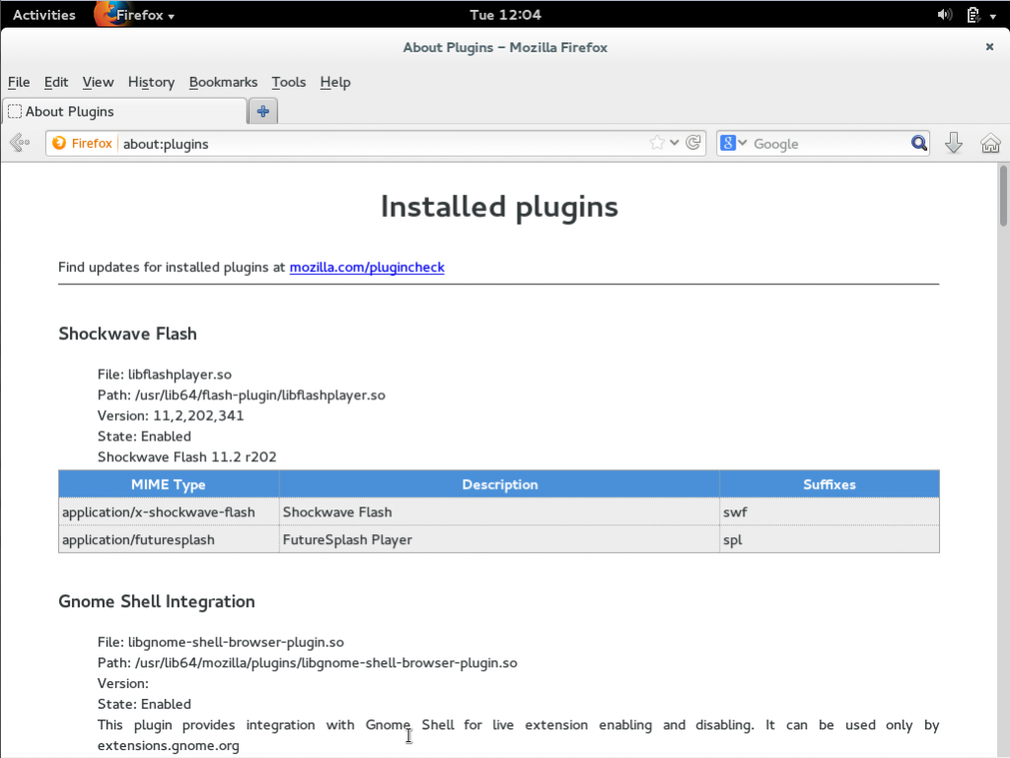Click inside the address bar showing about:plugins

[x=296, y=143]
